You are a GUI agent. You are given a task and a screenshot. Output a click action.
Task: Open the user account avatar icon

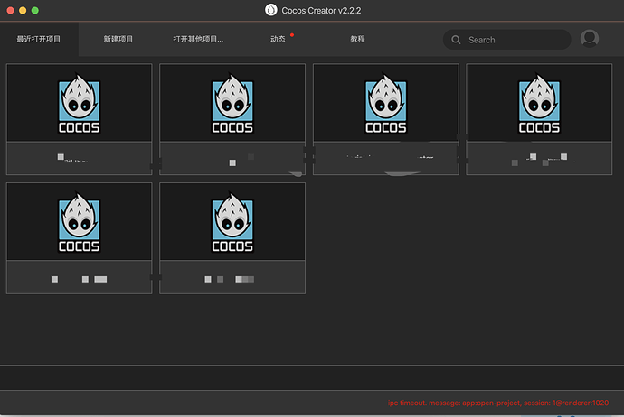tap(590, 39)
